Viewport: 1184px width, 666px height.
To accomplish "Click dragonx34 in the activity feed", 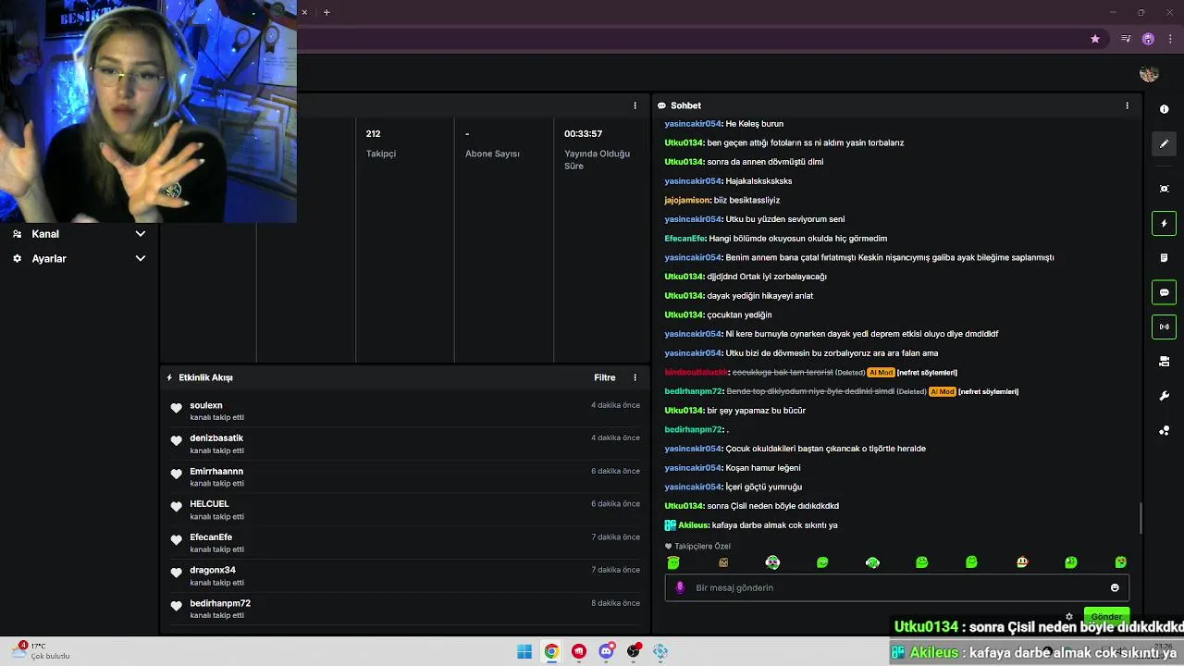I will [213, 571].
